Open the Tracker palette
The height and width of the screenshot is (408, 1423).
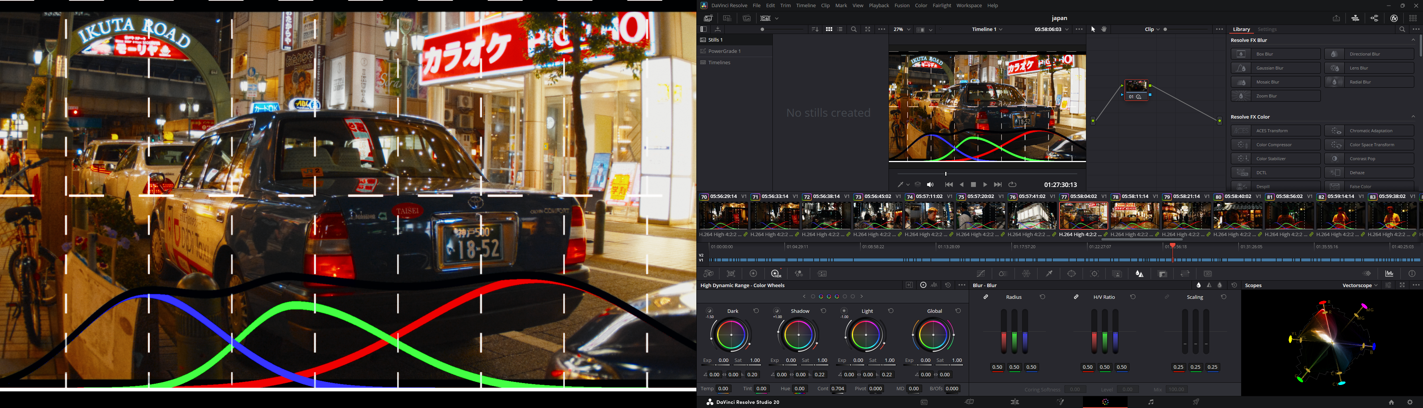point(1094,274)
